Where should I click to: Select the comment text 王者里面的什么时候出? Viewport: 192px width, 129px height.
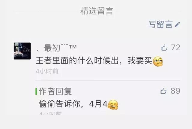pos(77,60)
